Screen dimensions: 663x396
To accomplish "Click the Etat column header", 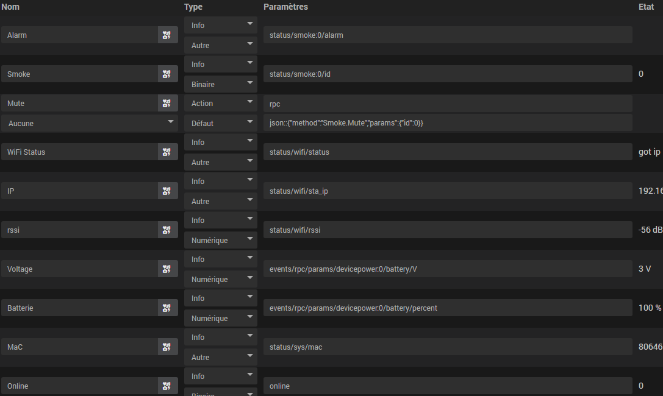I will coord(646,7).
